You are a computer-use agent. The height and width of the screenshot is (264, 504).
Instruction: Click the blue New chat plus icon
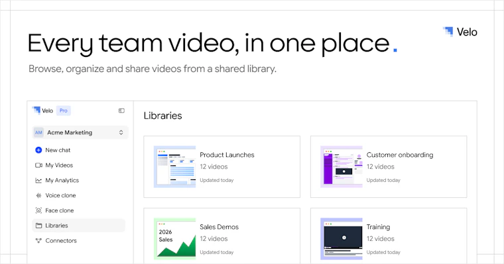click(x=38, y=150)
